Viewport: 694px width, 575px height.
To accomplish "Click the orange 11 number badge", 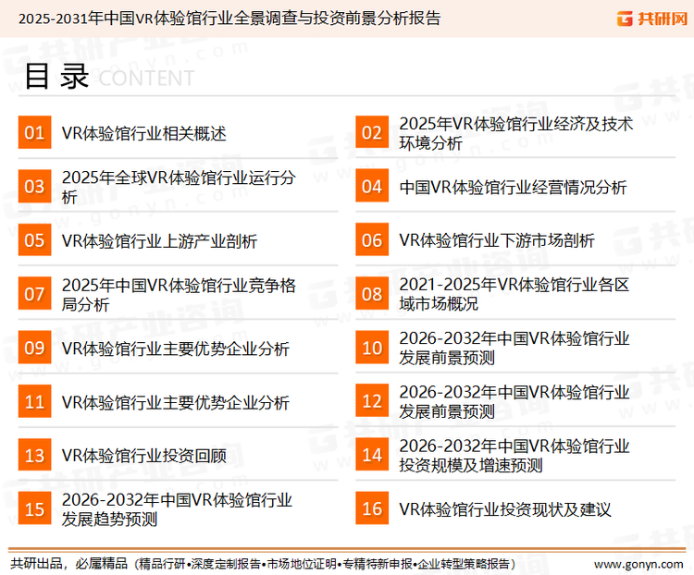I will click(34, 401).
